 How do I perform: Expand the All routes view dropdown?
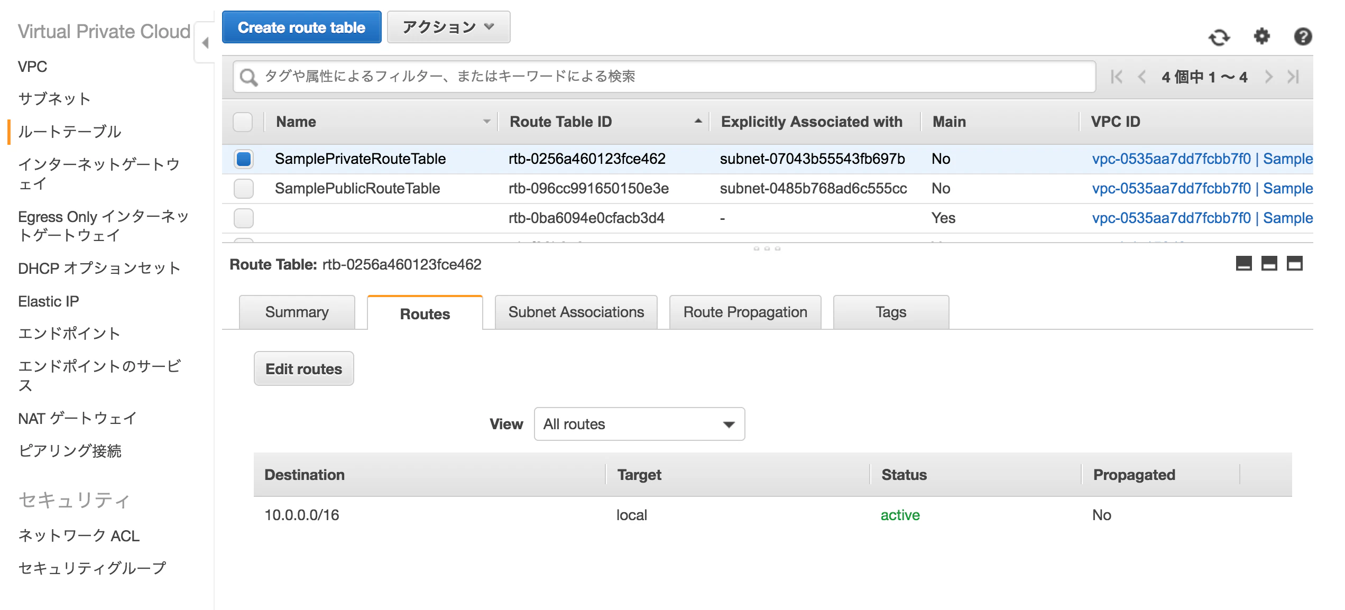click(639, 424)
